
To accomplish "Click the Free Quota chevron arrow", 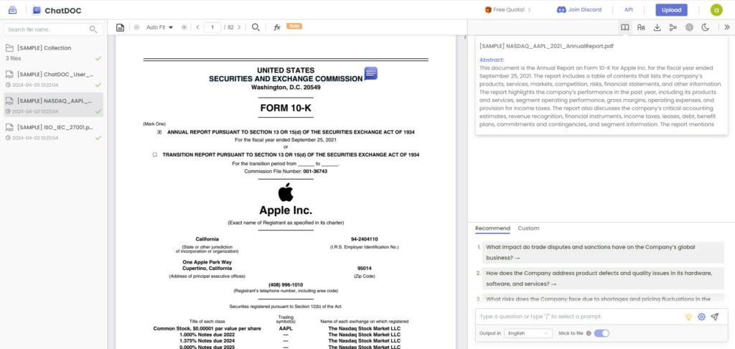I will tap(529, 9).
